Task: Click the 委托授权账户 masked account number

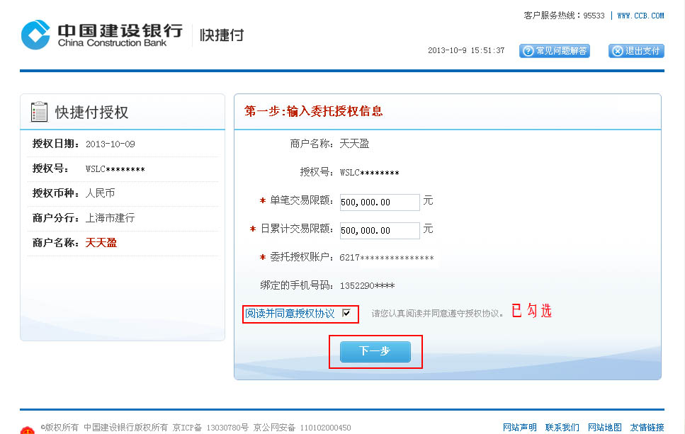Action: [x=387, y=258]
